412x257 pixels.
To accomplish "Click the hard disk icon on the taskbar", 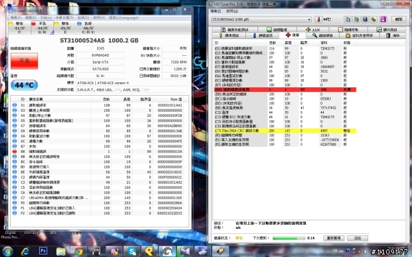I will click(x=220, y=251).
